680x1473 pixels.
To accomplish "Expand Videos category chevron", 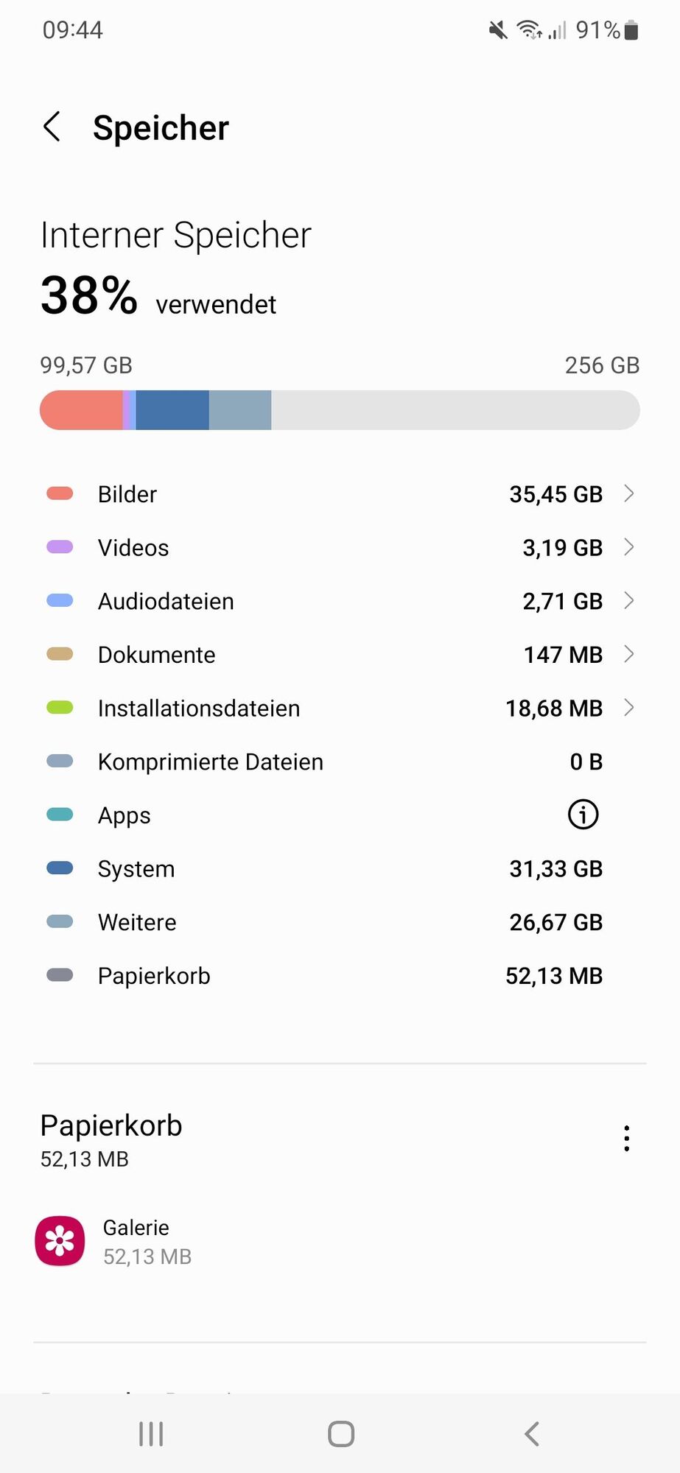I will pos(628,547).
